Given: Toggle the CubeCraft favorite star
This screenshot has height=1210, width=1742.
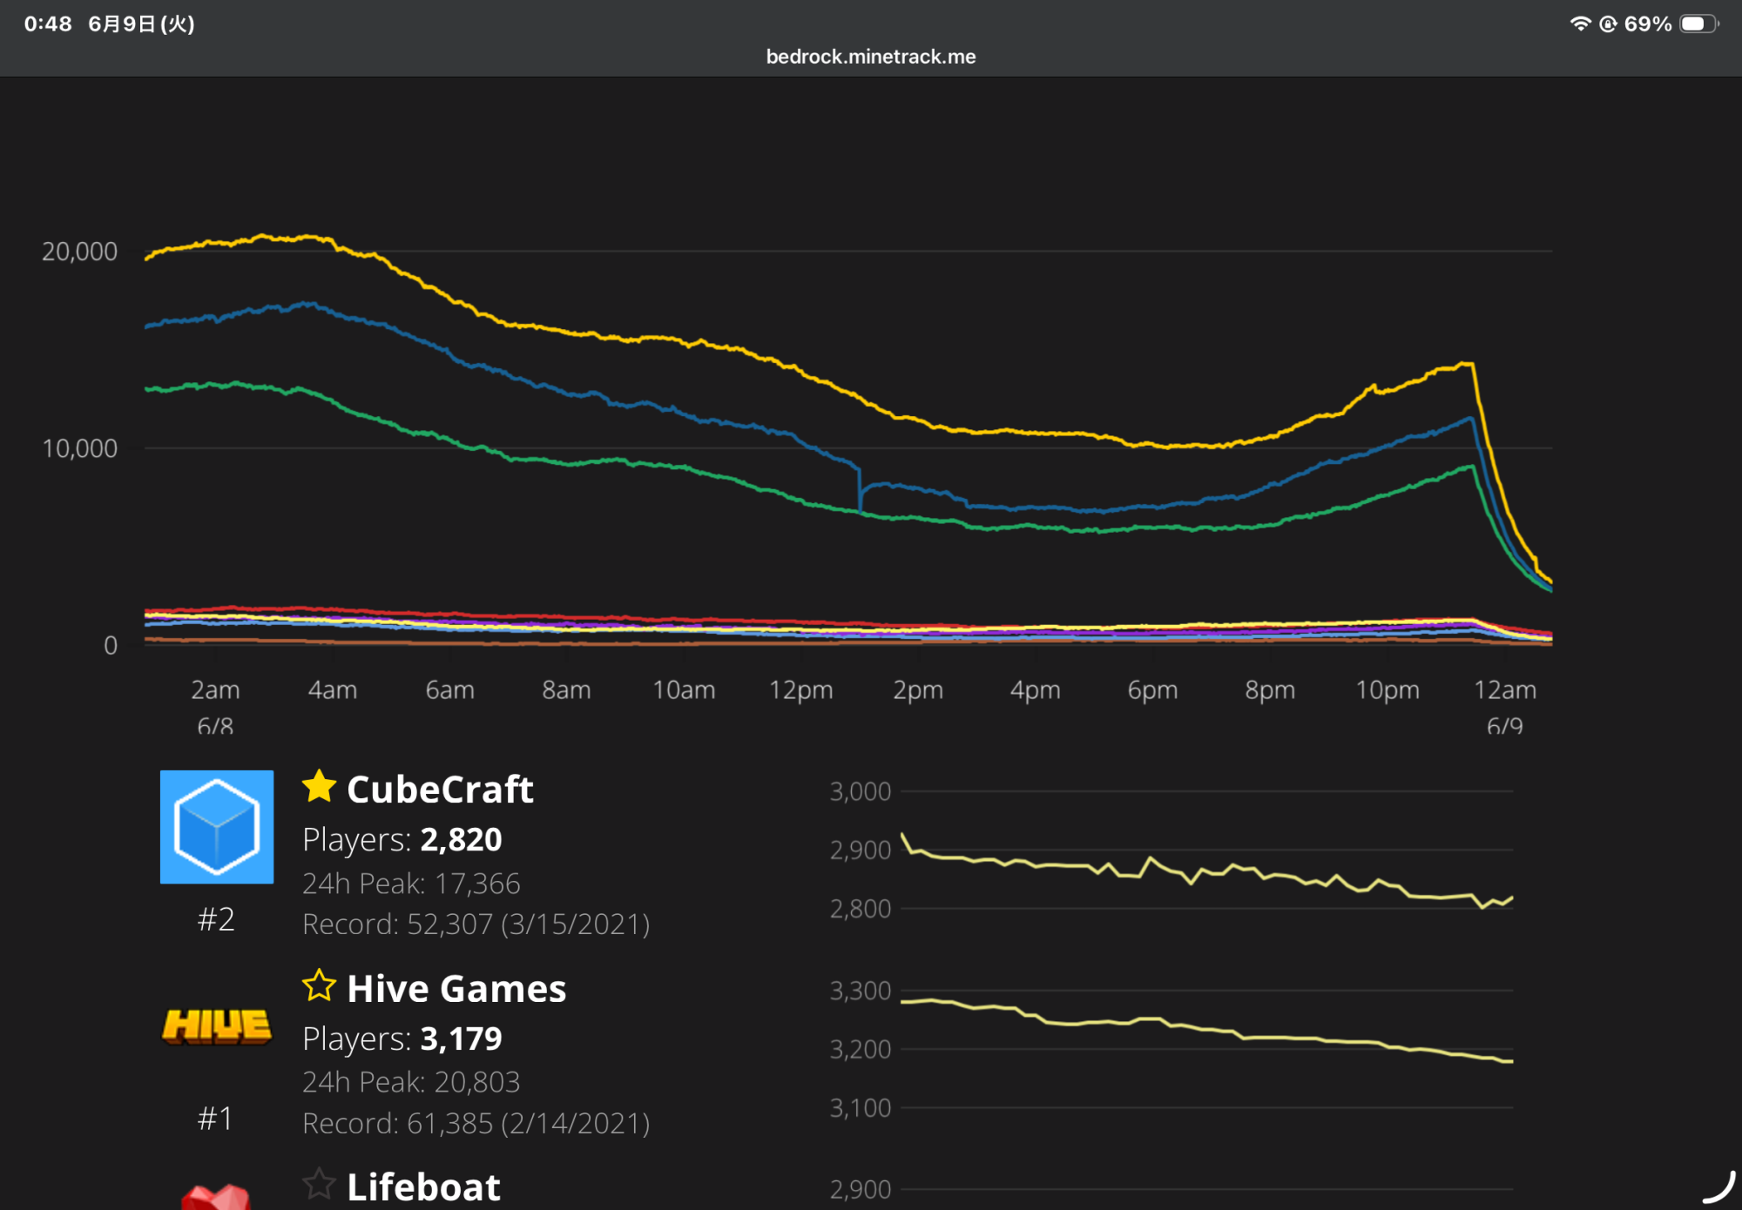Looking at the screenshot, I should pos(319,787).
